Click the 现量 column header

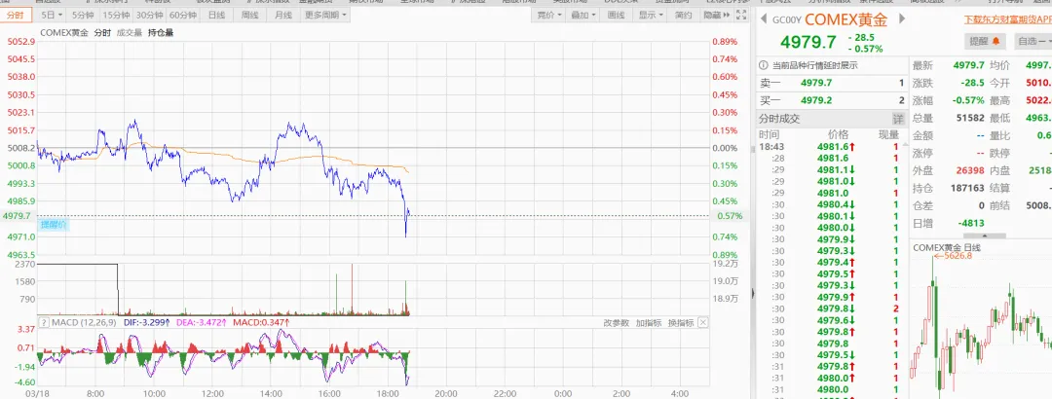coord(888,134)
